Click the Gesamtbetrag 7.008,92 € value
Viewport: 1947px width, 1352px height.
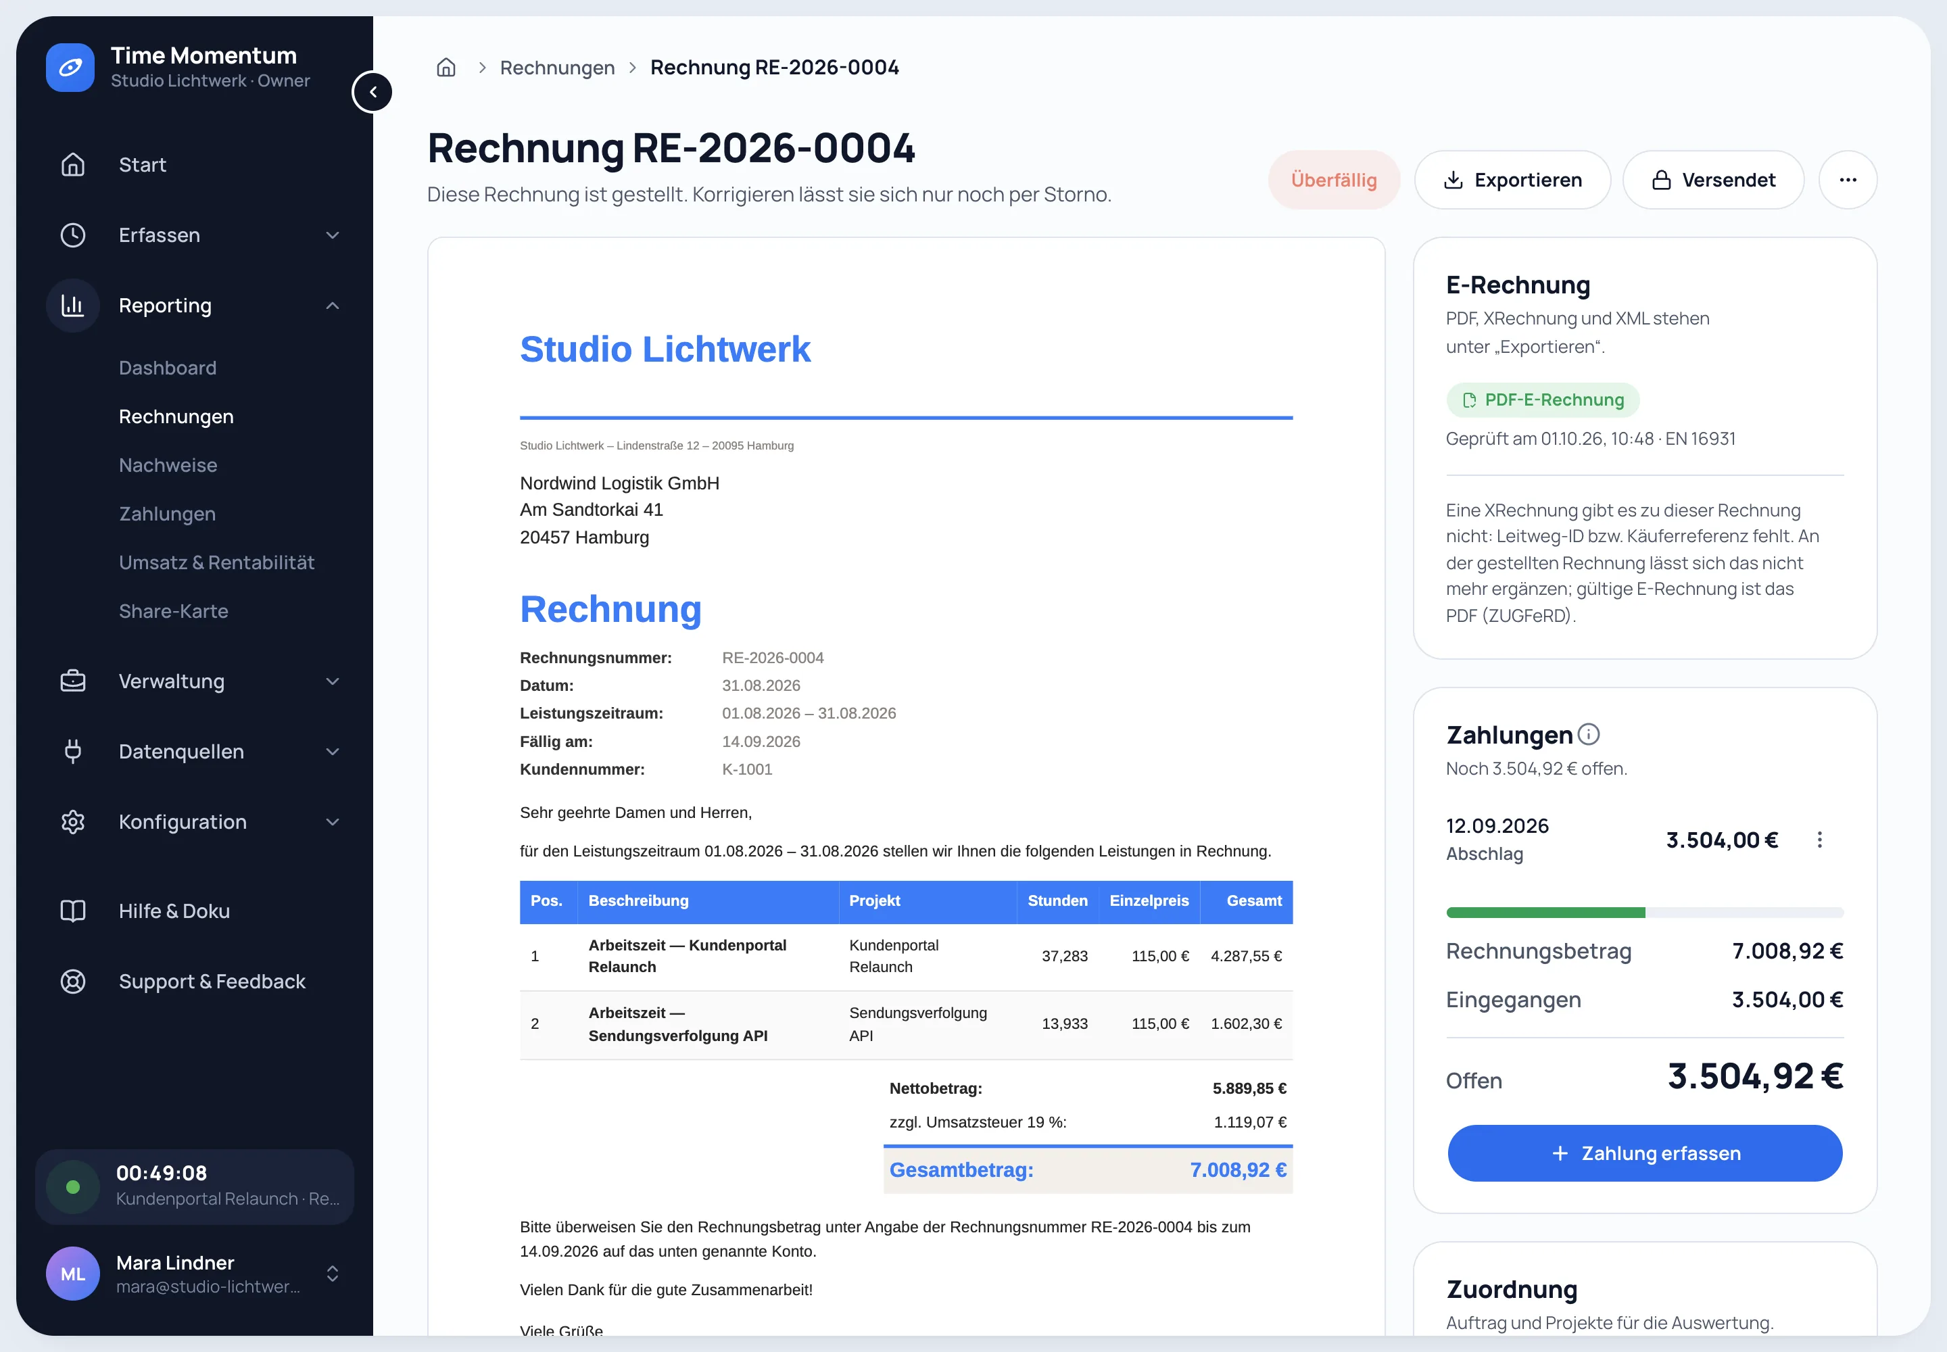pos(1238,1170)
